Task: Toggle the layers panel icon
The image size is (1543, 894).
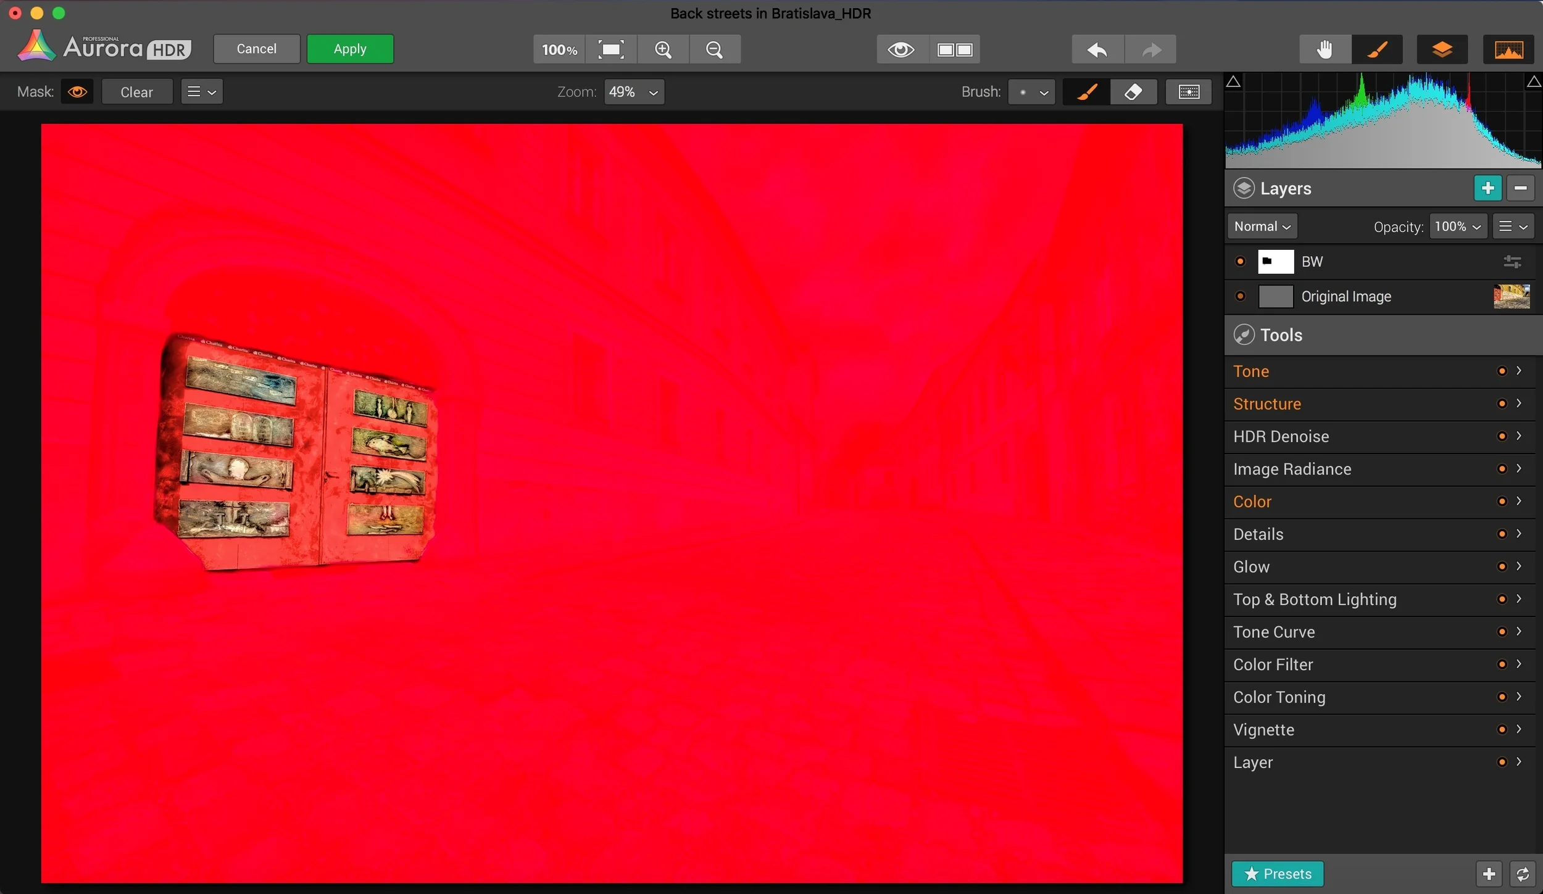Action: pos(1442,49)
